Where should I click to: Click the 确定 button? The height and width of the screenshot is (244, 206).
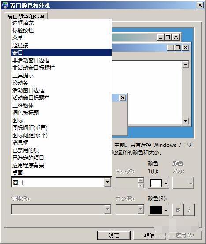(x=114, y=235)
